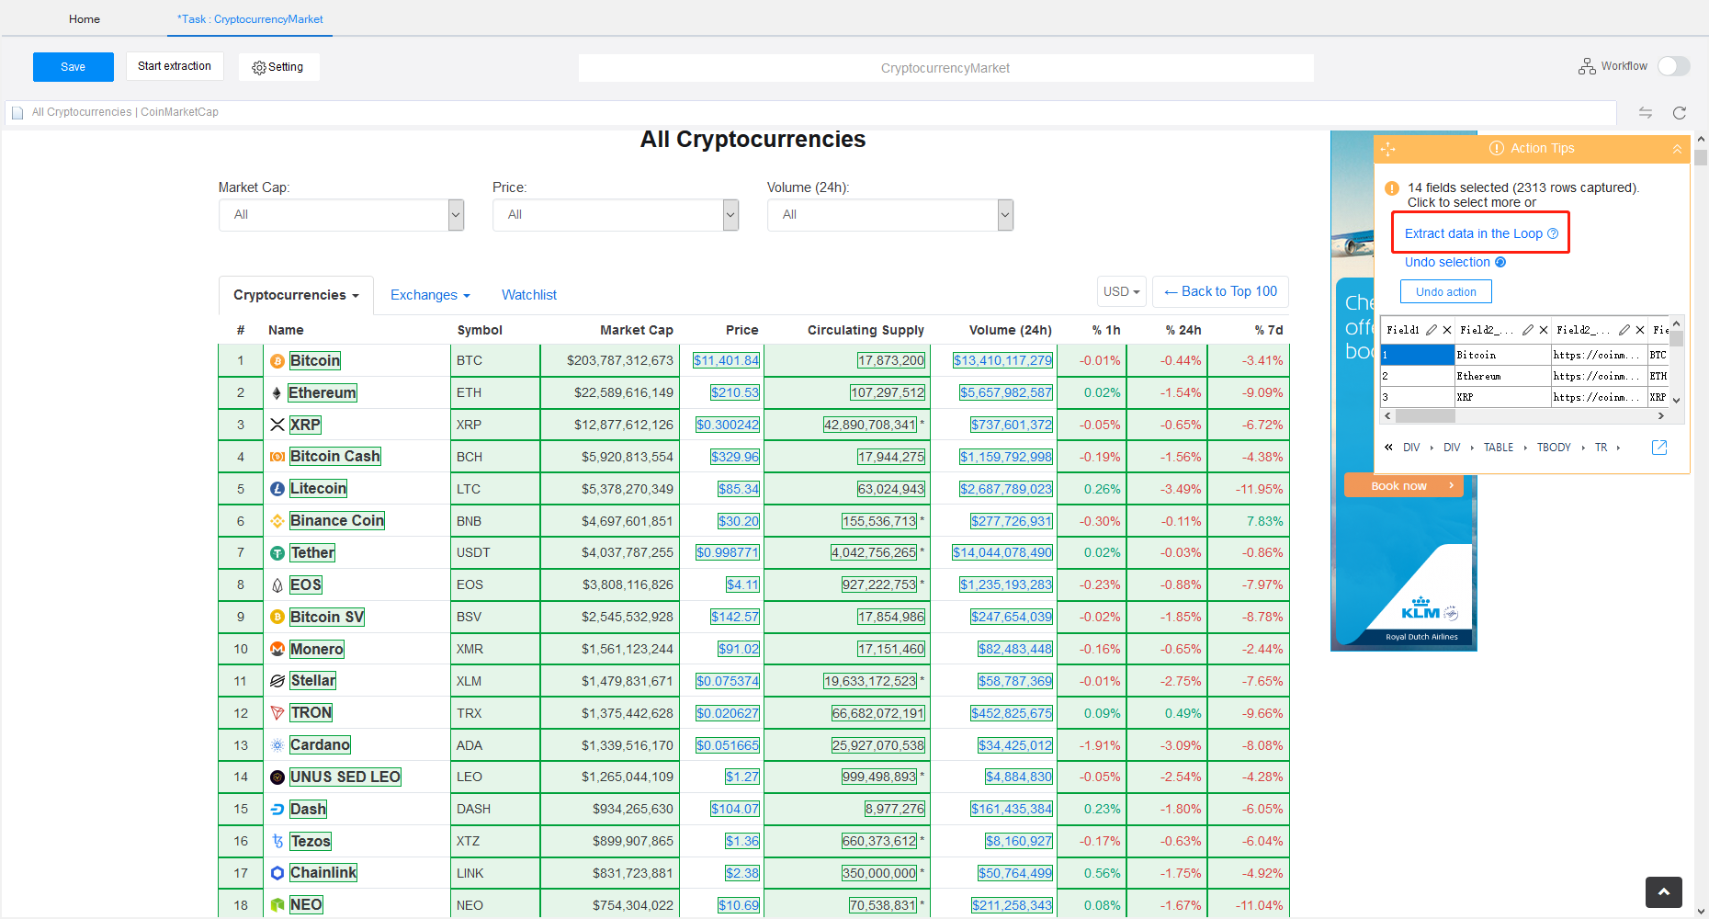Click Book now on the KLM ad
Screen dimensions: 1709x919
1404,485
